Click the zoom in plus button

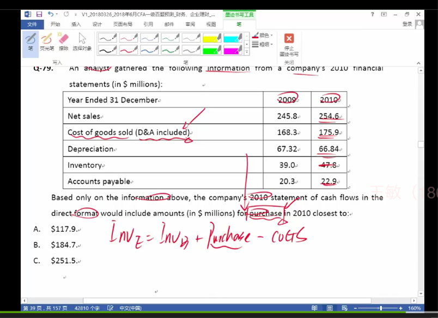click(400, 308)
